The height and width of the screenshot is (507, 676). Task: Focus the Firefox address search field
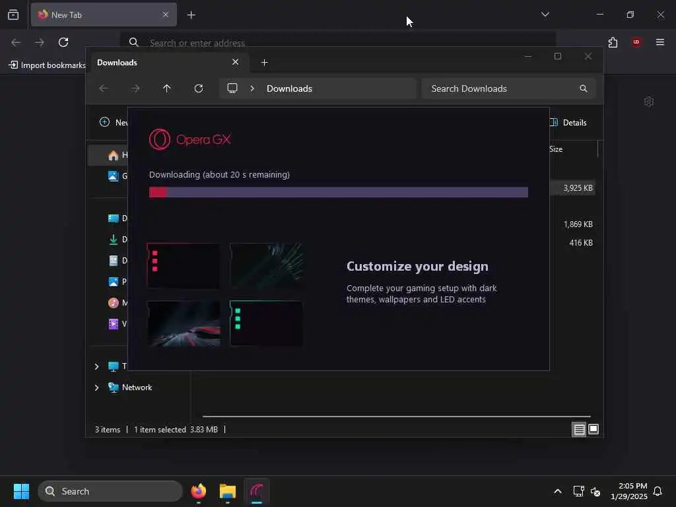coord(337,43)
